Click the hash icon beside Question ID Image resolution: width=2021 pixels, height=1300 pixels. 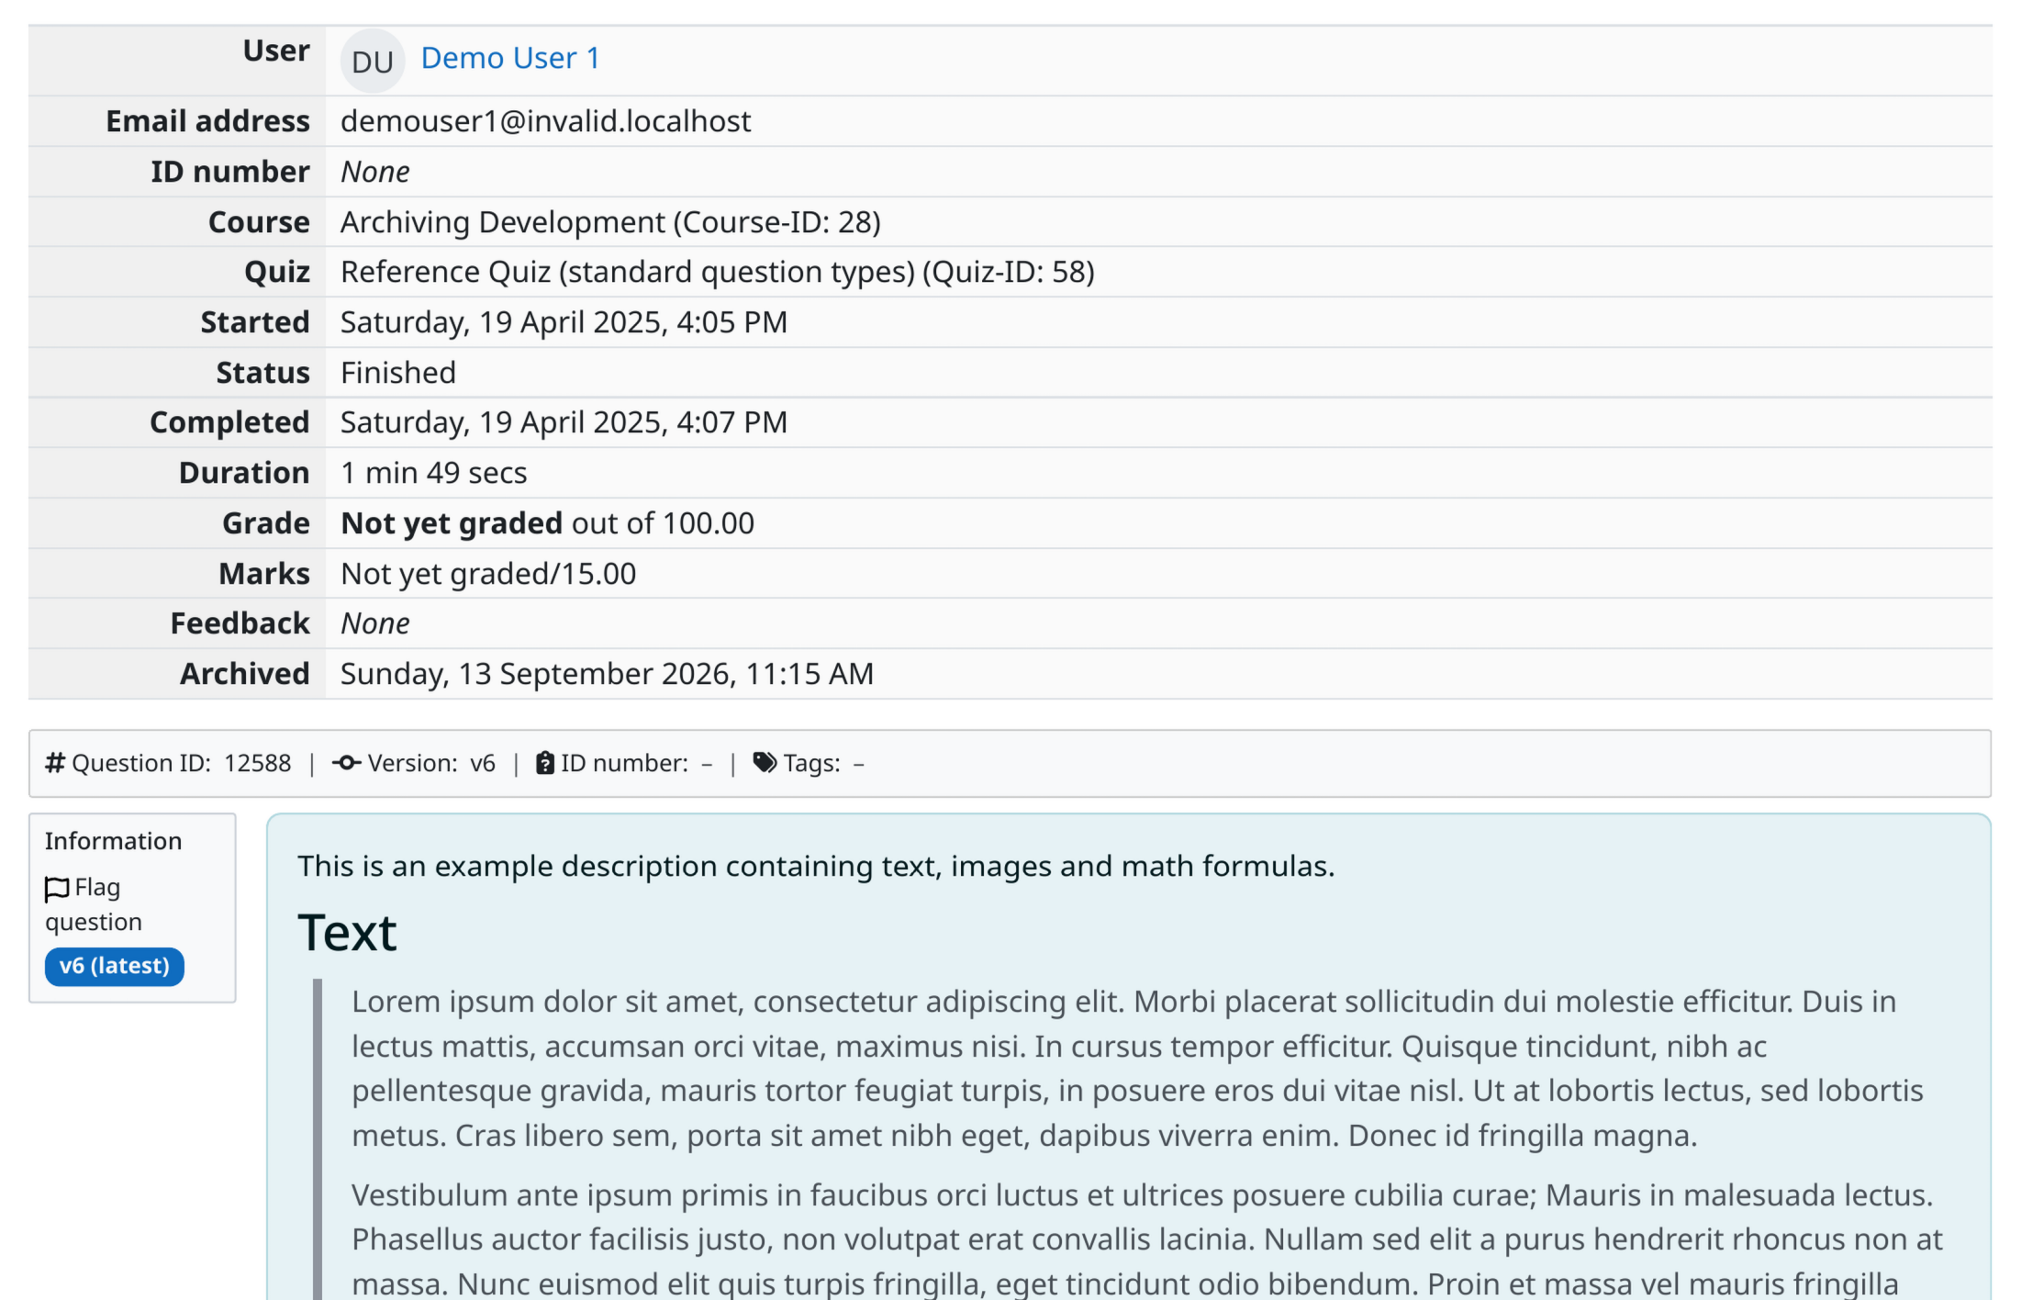[x=55, y=763]
